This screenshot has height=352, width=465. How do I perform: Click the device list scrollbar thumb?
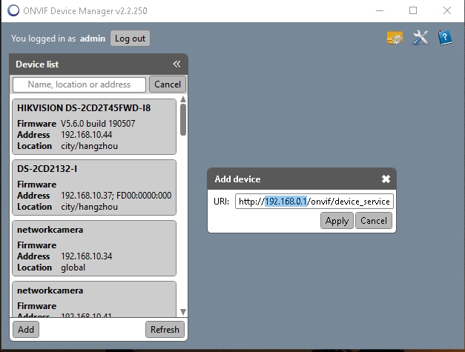click(183, 119)
